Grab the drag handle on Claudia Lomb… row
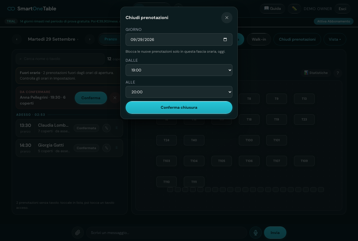358x241 pixels. pos(117,128)
